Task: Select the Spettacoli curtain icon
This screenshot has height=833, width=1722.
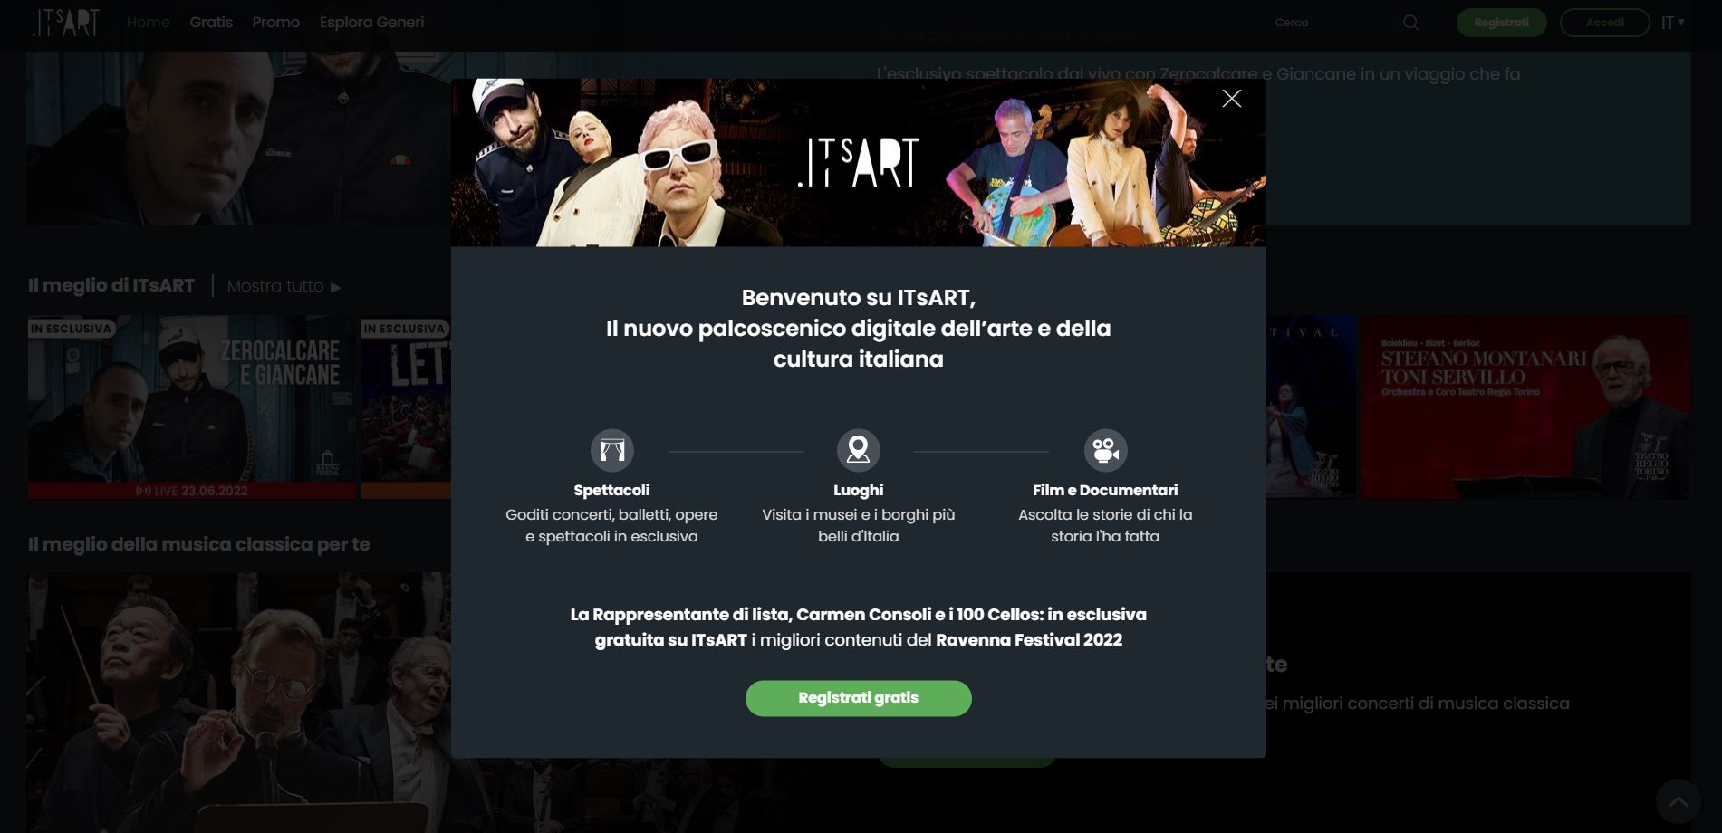Action: (611, 450)
